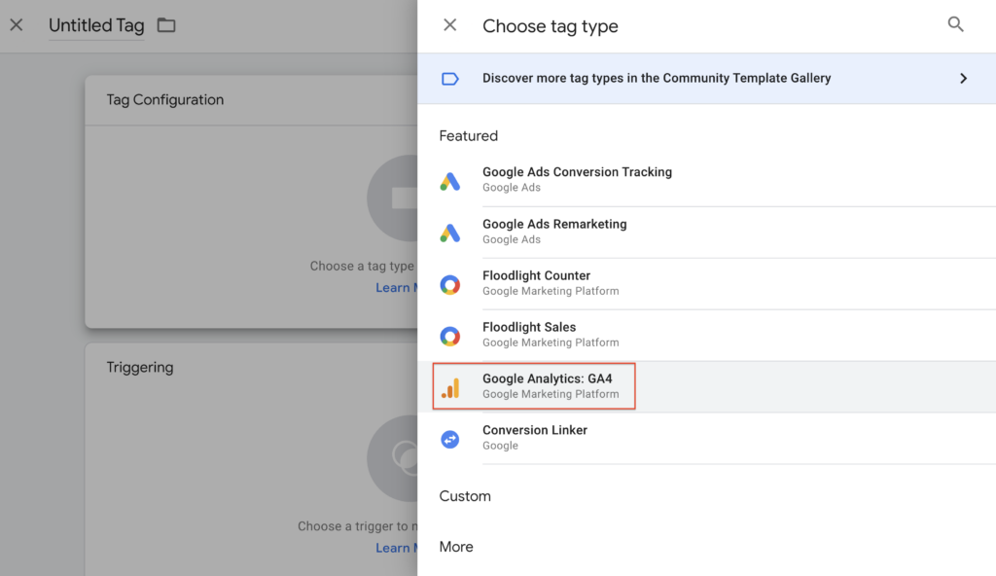Image resolution: width=996 pixels, height=576 pixels.
Task: Click the Floodlight Counter icon
Action: (449, 284)
